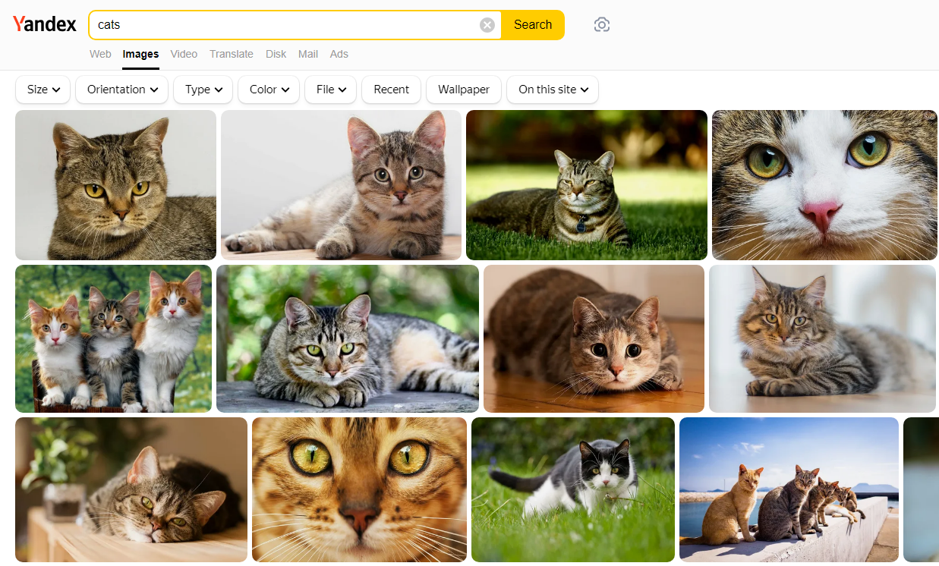Screen dimensions: 939x566
Task: Open the thumbnail with three kittens
Action: (x=112, y=338)
